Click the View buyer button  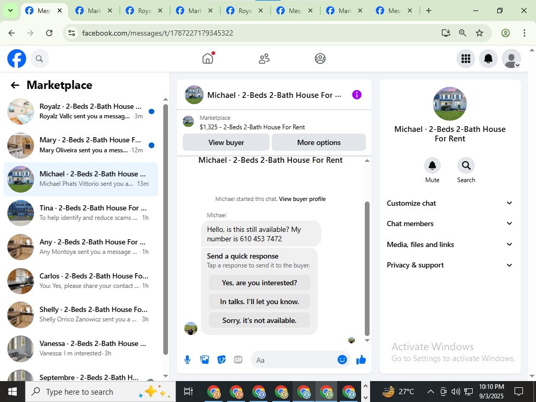tap(226, 142)
